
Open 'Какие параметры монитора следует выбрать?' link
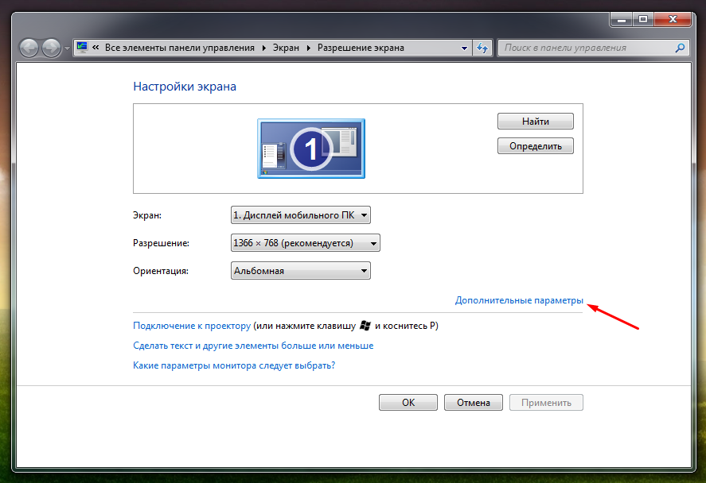click(x=234, y=365)
